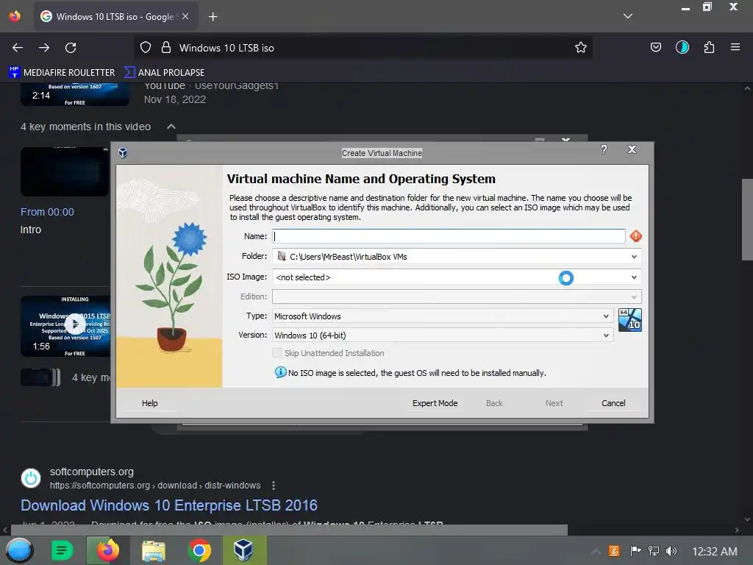Click the red warning icon beside Name
753x565 pixels.
636,236
